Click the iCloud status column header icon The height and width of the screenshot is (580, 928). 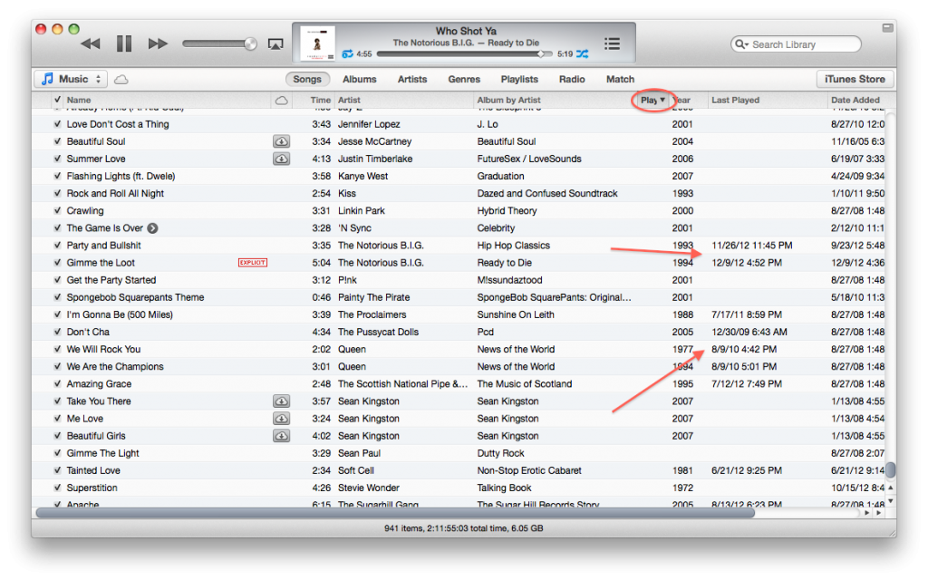(x=281, y=101)
